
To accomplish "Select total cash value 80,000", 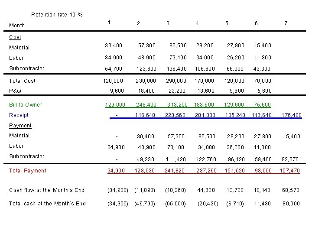I will (x=291, y=204).
